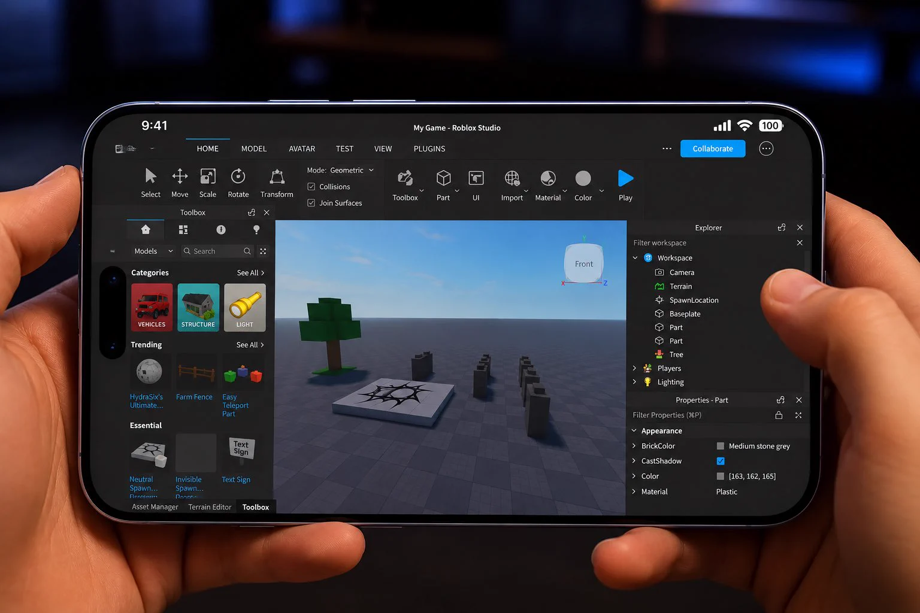Click See All next to Trending
The image size is (920, 613).
click(250, 345)
